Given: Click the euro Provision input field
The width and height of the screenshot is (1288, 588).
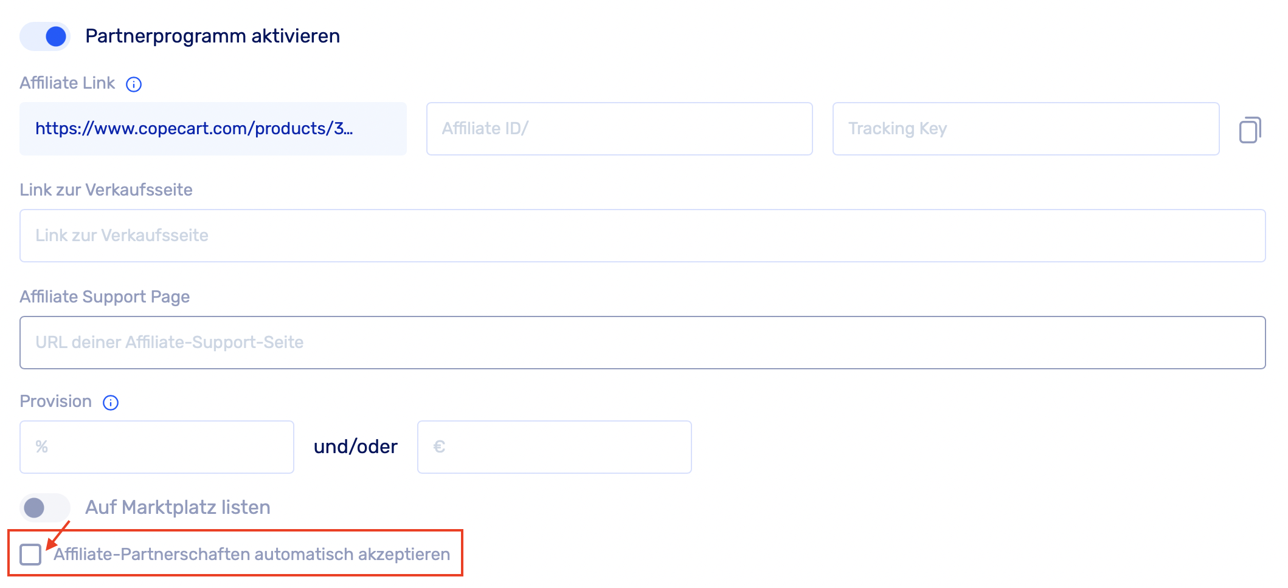Looking at the screenshot, I should click(x=554, y=447).
